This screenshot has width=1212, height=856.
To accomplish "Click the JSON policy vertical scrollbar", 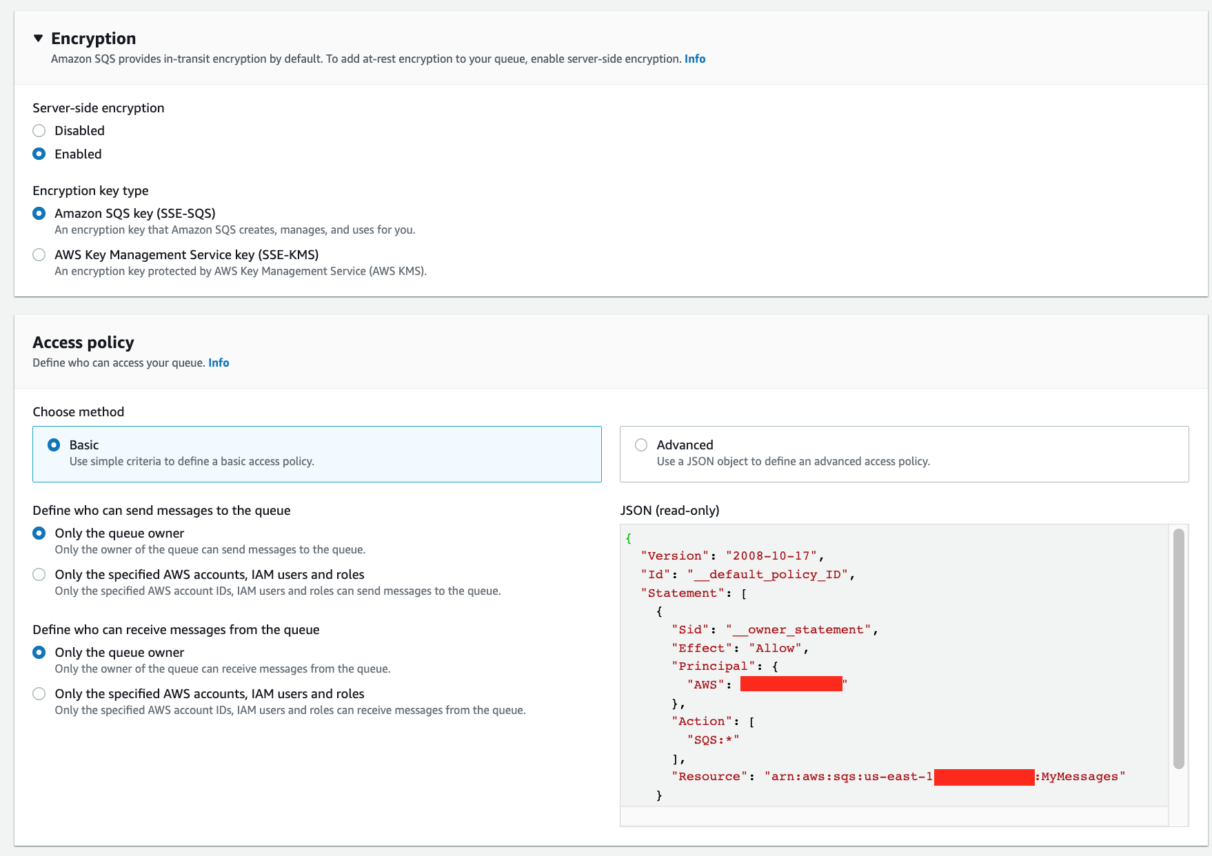I will (x=1179, y=649).
